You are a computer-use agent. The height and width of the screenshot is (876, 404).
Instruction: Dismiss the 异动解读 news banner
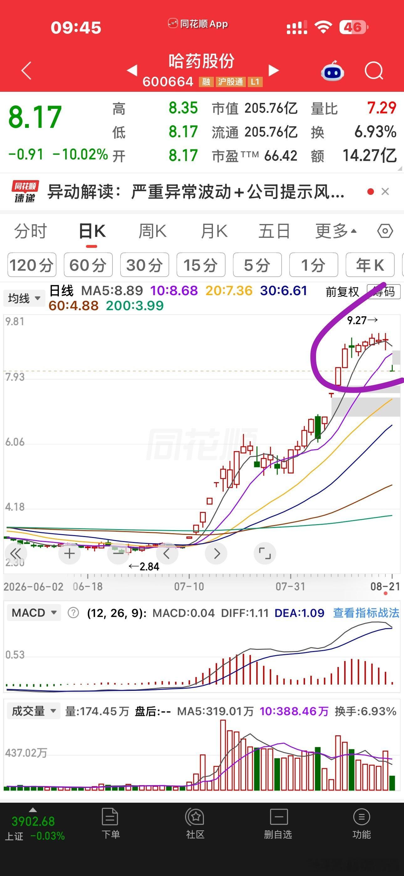pyautogui.click(x=385, y=191)
